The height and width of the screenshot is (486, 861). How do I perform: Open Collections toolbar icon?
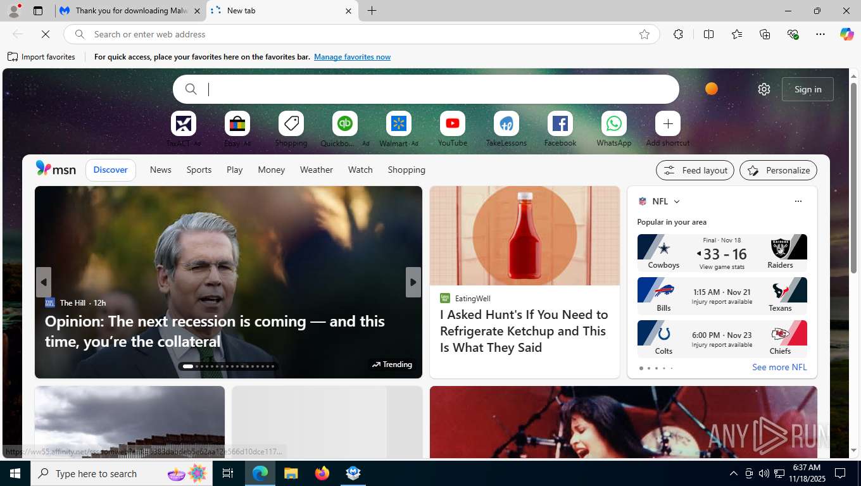pyautogui.click(x=765, y=34)
